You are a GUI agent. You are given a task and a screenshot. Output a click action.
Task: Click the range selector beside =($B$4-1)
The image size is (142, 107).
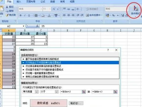coord(115,92)
